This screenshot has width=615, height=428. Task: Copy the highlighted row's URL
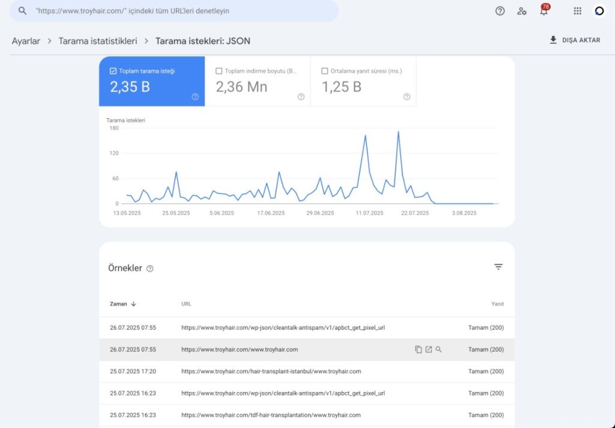click(419, 349)
